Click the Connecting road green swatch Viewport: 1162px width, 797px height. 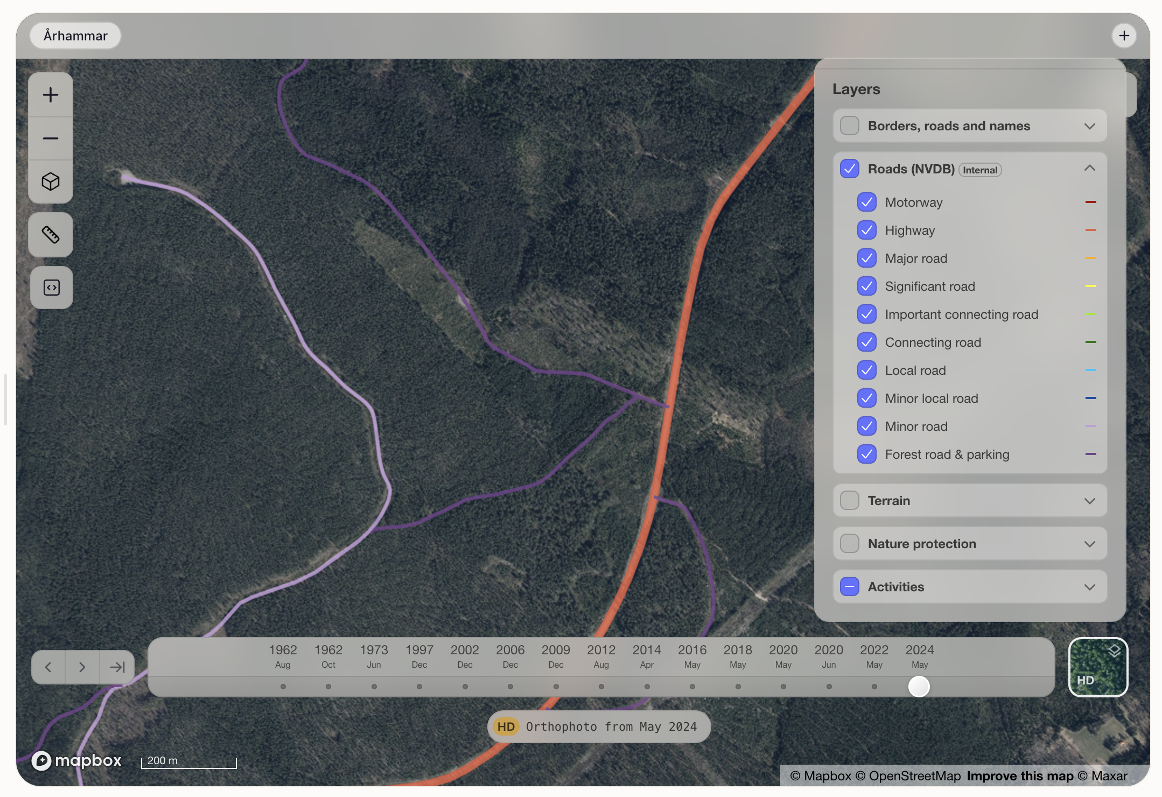tap(1091, 342)
